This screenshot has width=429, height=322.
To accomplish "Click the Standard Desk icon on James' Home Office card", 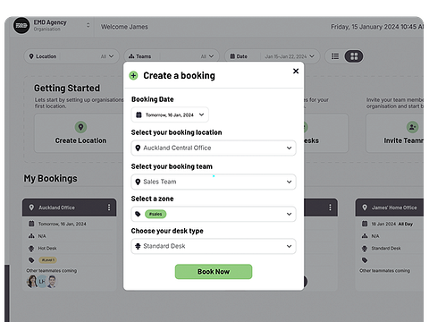I will [365, 248].
